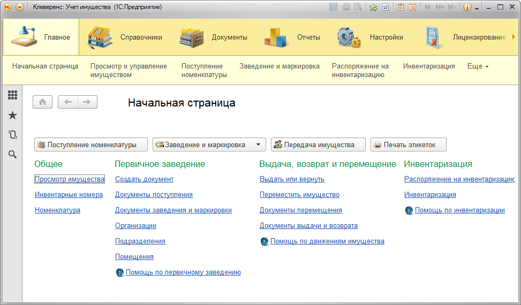Open the calendar icon
Viewport: 521px width, 305px height.
pos(413,7)
